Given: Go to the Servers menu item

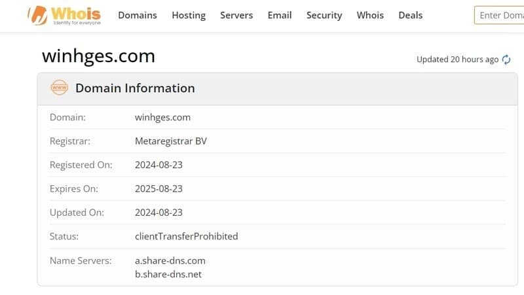Looking at the screenshot, I should (236, 15).
